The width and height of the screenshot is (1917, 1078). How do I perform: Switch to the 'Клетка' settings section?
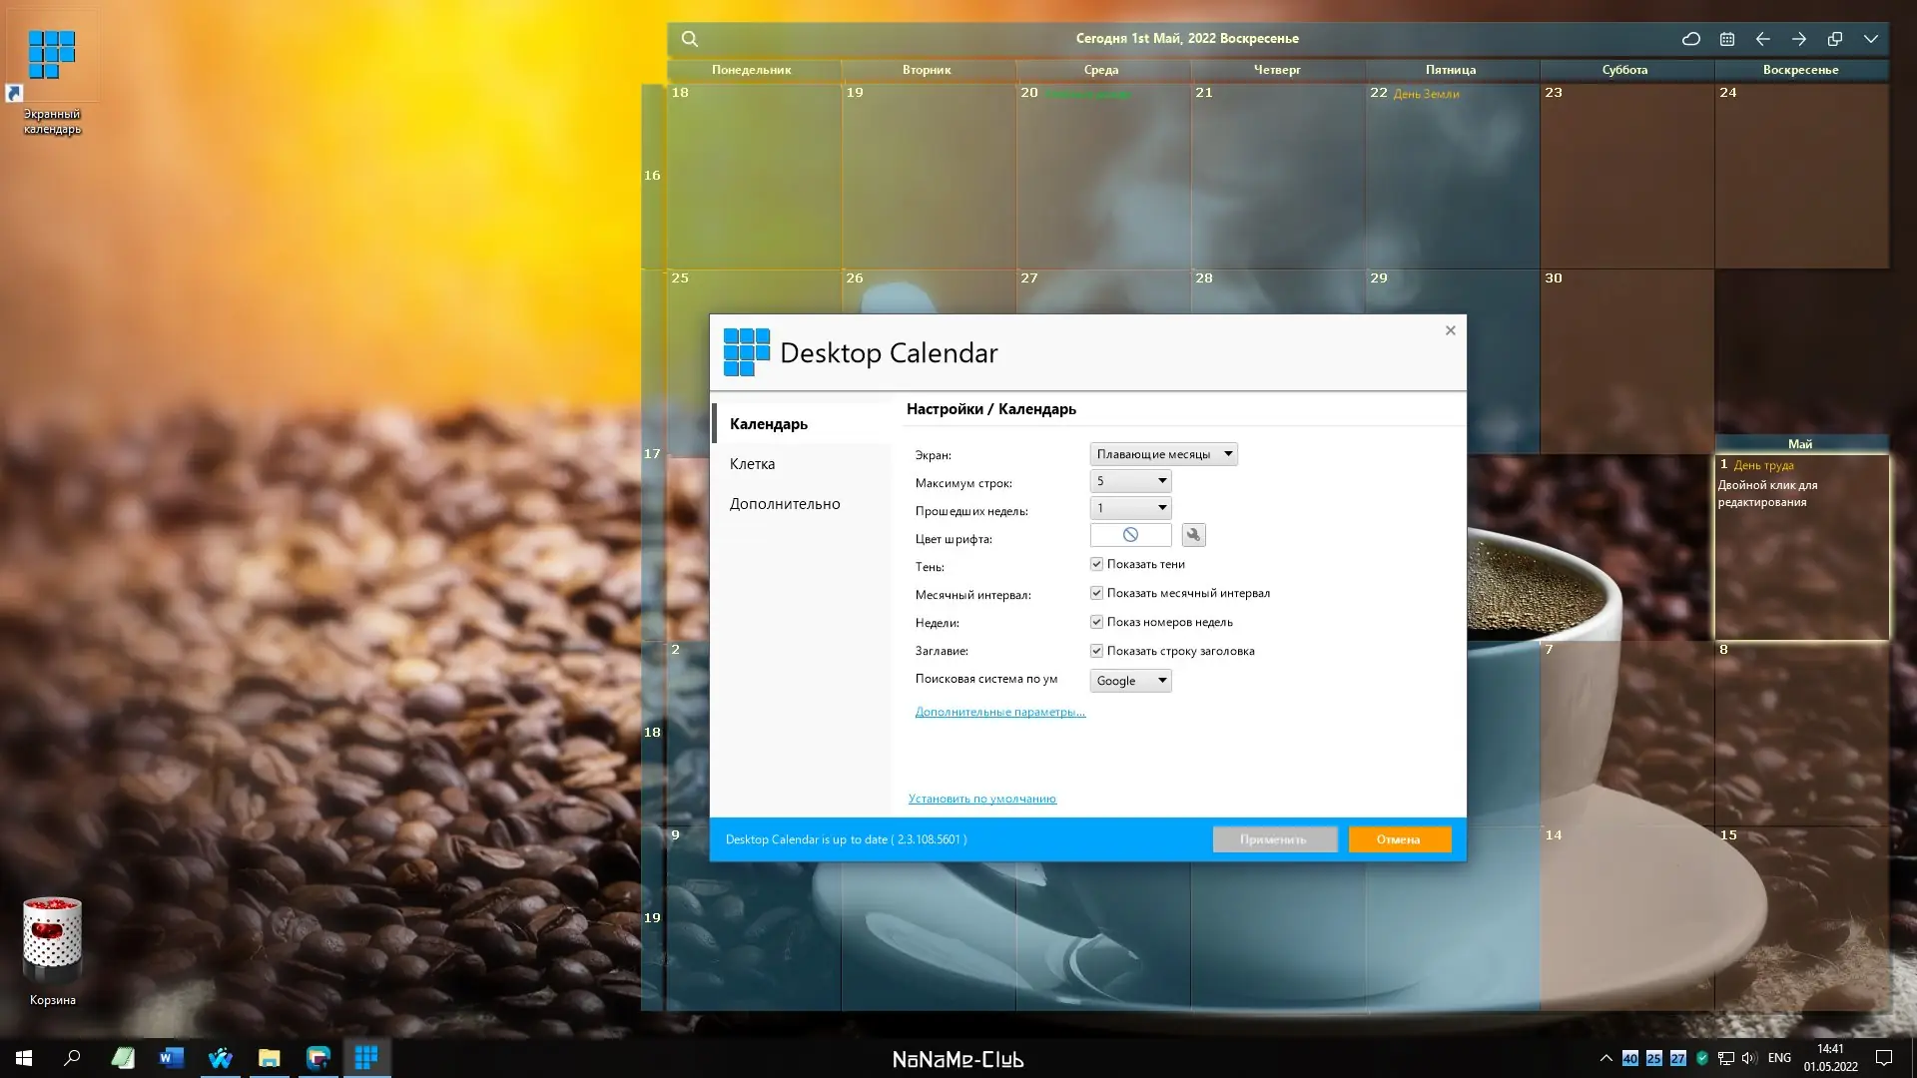[752, 464]
